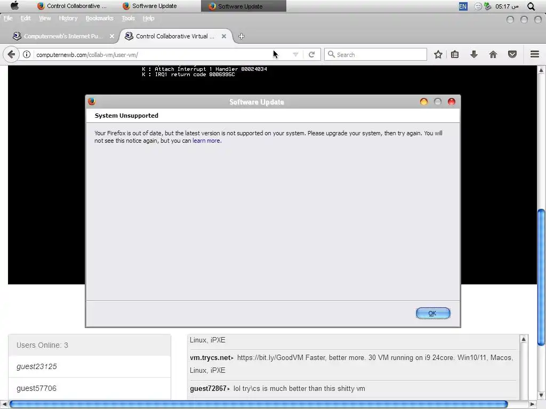
Task: Switch to the Control Collaborative taskbar window
Action: (x=72, y=6)
